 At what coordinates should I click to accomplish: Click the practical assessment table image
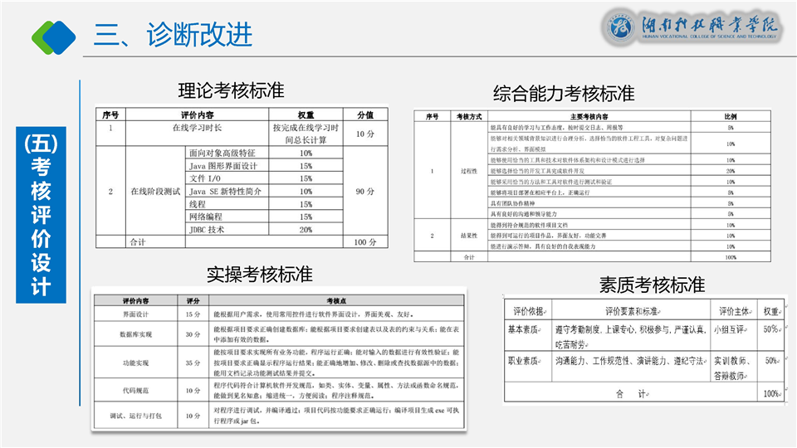coord(279,360)
